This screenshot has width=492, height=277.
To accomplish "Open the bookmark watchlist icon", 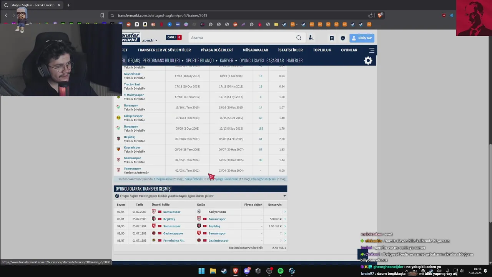I will coord(332,38).
